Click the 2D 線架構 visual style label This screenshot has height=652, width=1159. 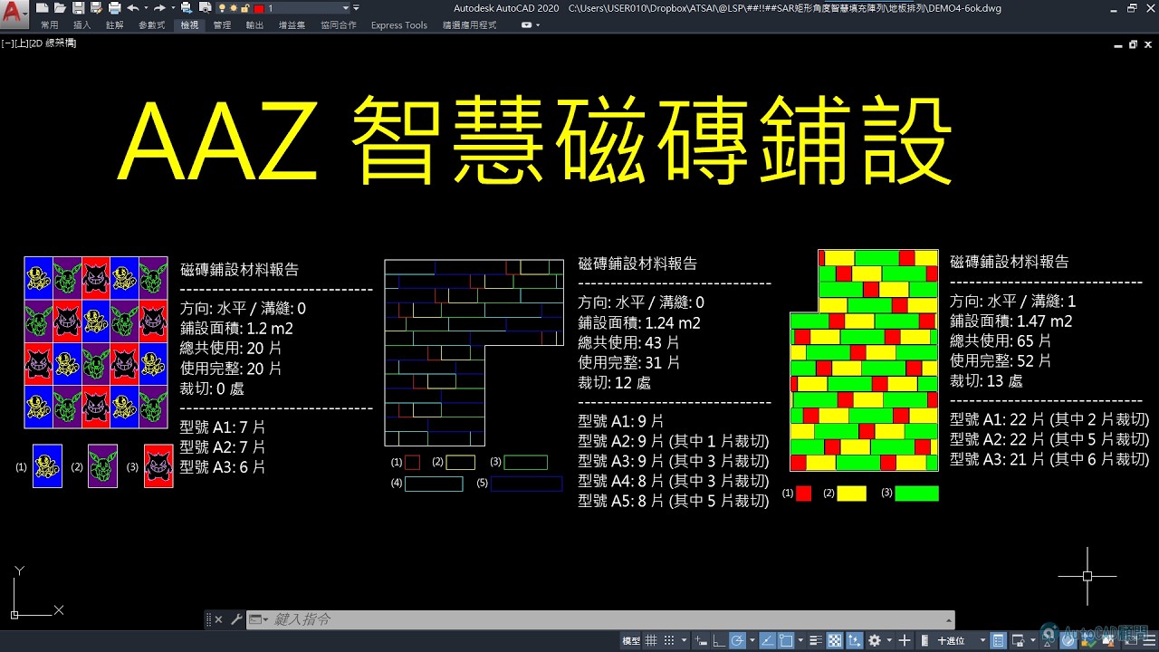[x=53, y=43]
